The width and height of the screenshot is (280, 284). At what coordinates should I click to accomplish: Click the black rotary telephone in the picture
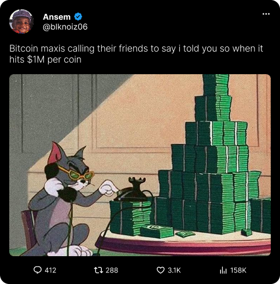coord(132,190)
